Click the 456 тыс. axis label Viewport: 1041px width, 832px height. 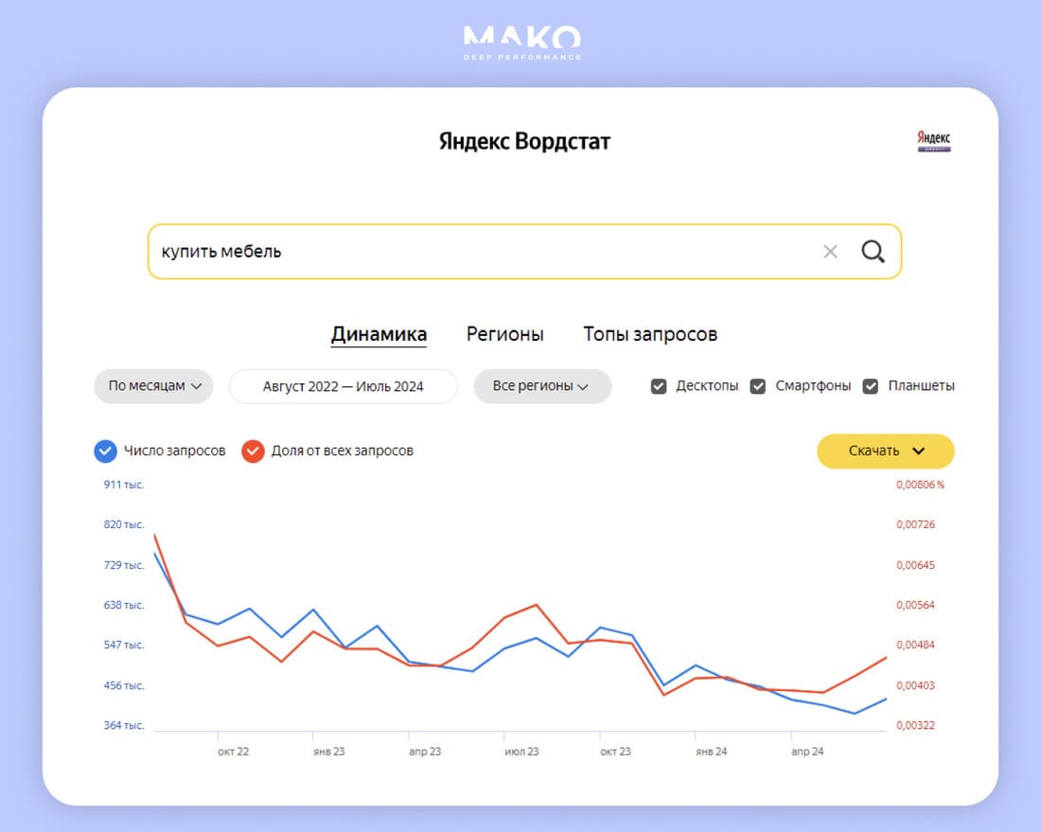pos(123,685)
